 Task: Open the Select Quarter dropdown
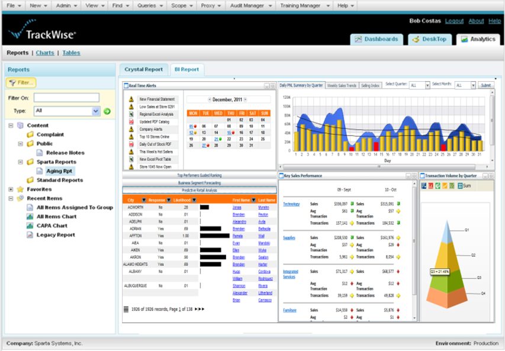point(427,86)
